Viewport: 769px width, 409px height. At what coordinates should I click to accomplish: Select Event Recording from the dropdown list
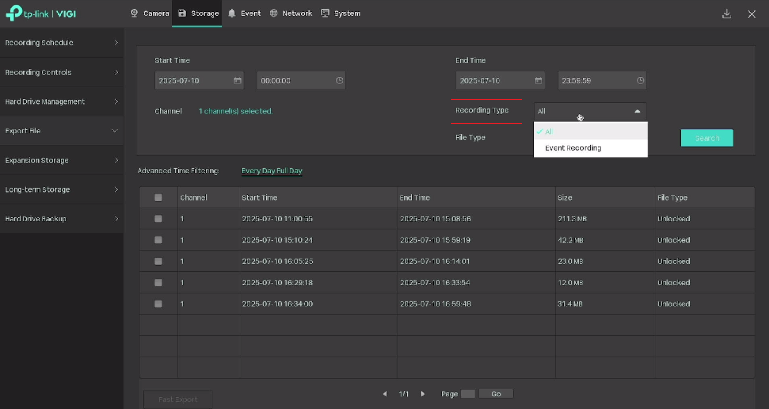[x=573, y=148]
